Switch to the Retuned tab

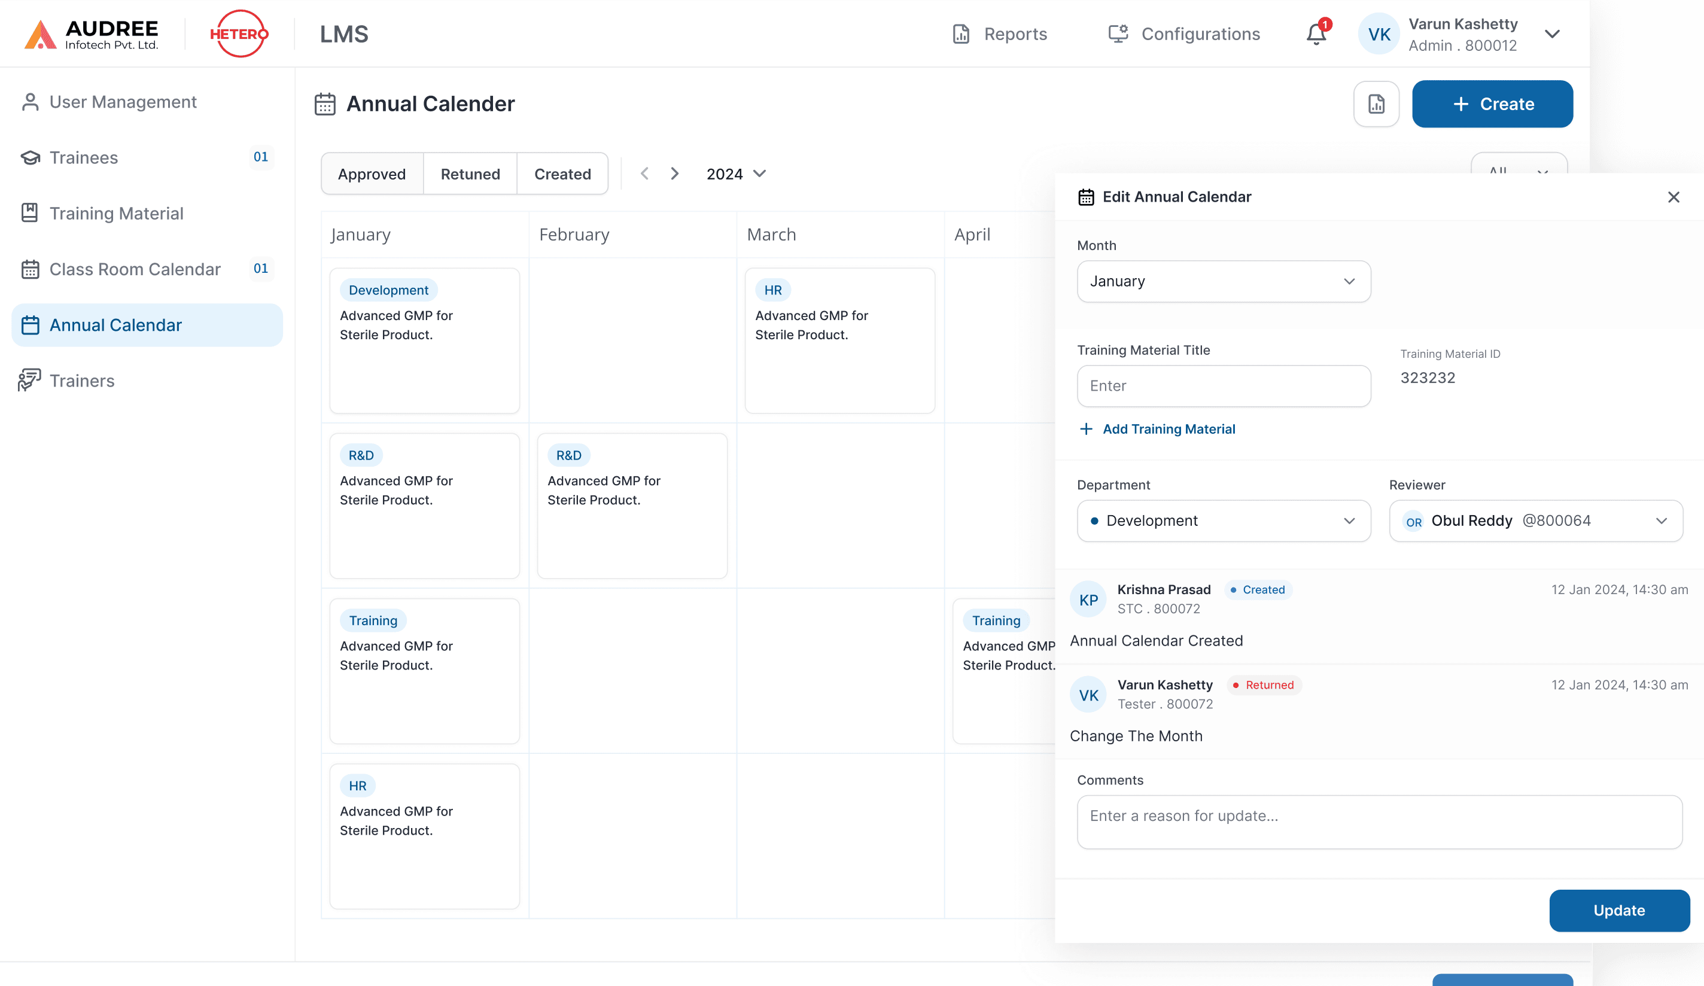click(x=470, y=174)
